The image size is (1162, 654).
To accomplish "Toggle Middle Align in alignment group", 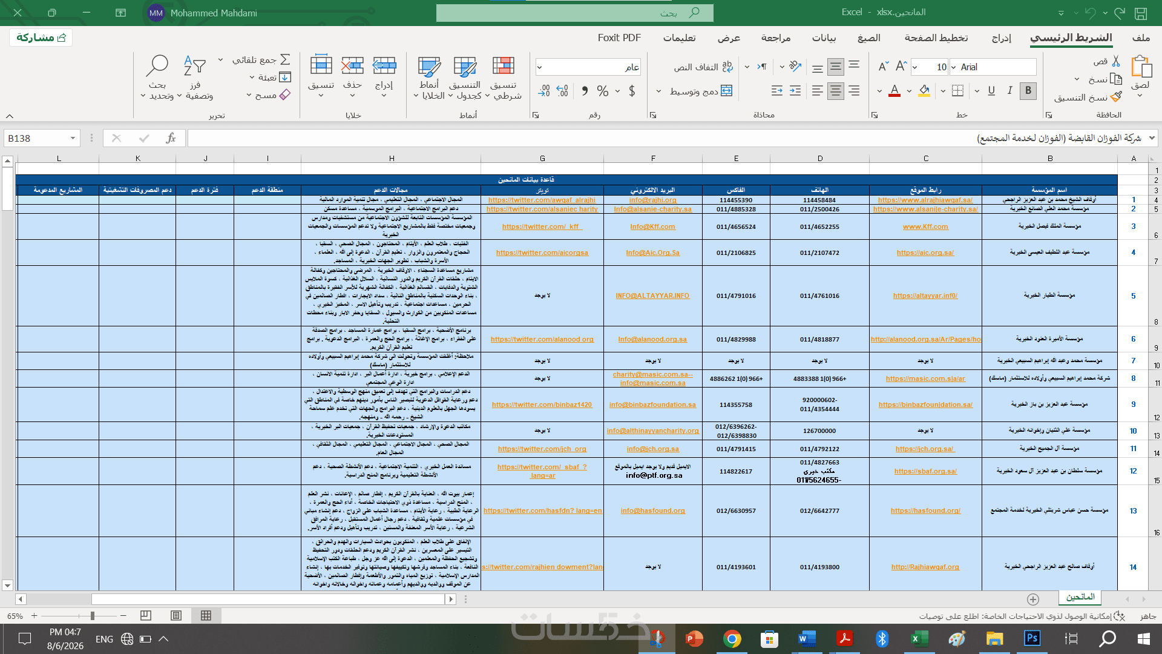I will [x=836, y=67].
